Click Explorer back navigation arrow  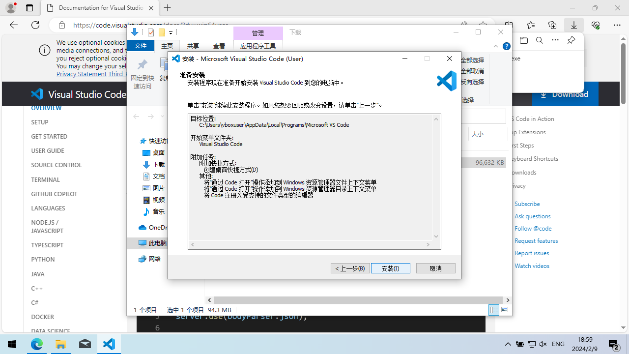(136, 117)
